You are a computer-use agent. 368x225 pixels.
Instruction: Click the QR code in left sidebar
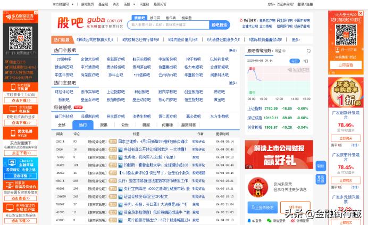21,38
